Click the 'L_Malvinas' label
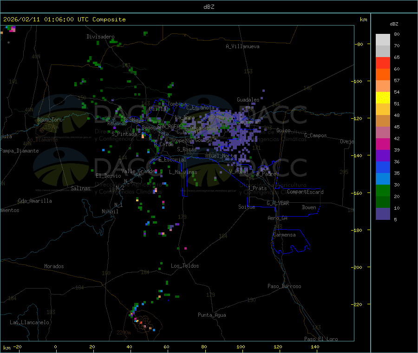Viewport: 418px width, 353px height. pos(183,172)
